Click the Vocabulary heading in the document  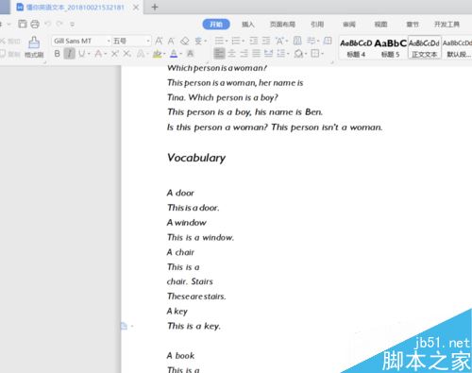tap(196, 158)
